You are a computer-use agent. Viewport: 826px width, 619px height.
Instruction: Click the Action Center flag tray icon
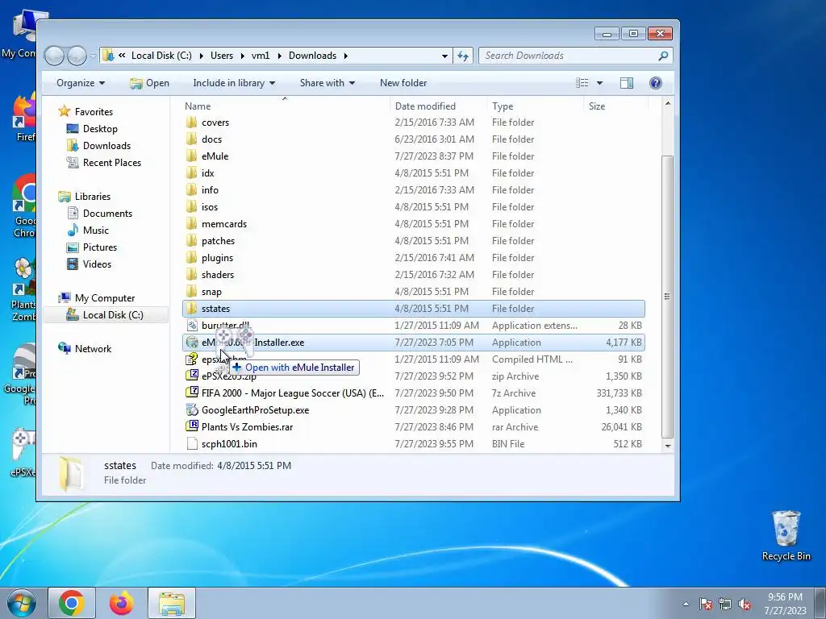click(x=706, y=604)
